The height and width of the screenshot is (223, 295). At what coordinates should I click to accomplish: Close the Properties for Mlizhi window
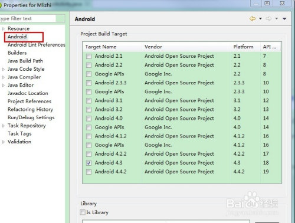(x=282, y=3)
